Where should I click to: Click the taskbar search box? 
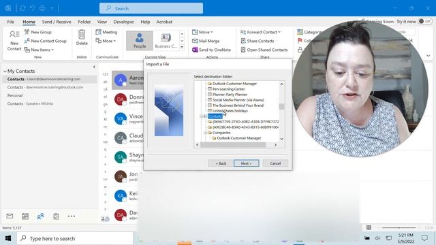pyautogui.click(x=75, y=238)
